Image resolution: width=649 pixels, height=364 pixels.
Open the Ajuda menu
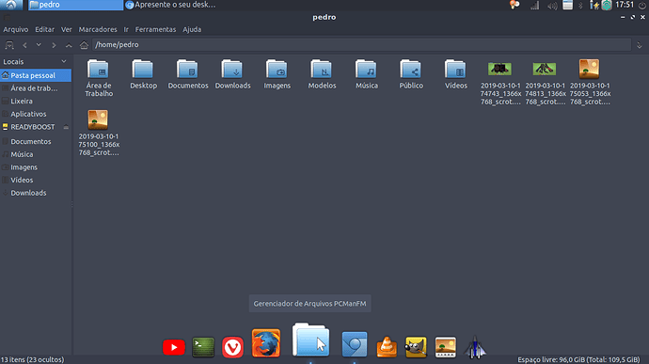point(192,29)
